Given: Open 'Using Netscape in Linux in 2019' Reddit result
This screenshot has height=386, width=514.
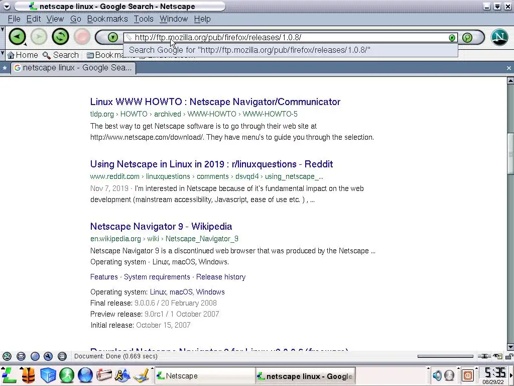Looking at the screenshot, I should coord(211,164).
